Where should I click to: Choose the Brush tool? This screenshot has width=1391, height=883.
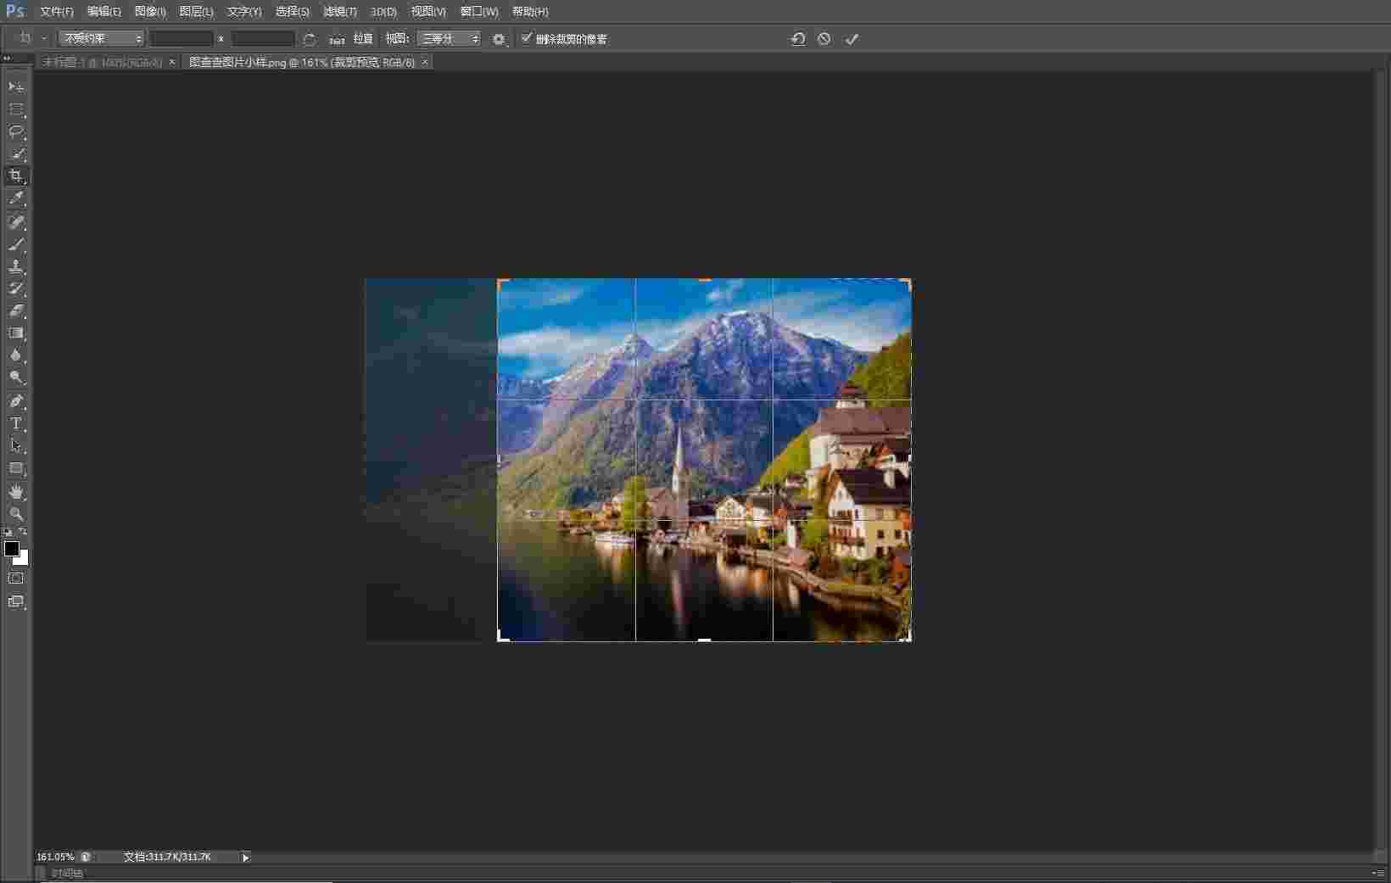(x=16, y=244)
